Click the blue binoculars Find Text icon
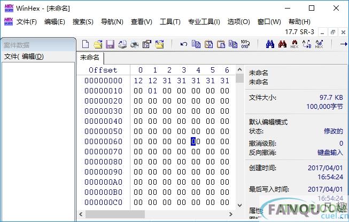This screenshot has width=349, height=222. (x=270, y=44)
